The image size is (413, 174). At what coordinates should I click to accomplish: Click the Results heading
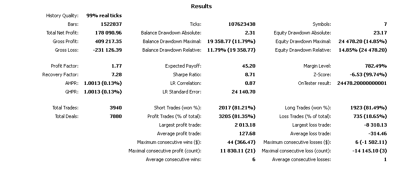(x=201, y=6)
